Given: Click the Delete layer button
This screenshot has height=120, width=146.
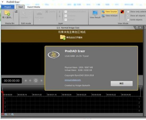Looking at the screenshot, I should [50, 11].
